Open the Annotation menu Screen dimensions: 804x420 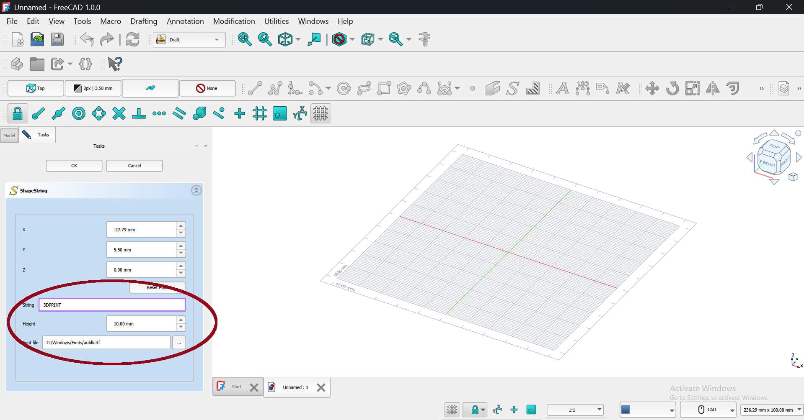(x=185, y=21)
